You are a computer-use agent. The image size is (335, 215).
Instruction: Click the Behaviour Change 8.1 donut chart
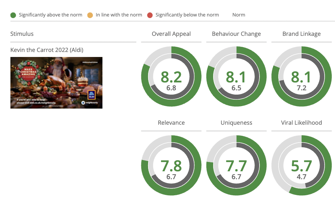coord(236,76)
